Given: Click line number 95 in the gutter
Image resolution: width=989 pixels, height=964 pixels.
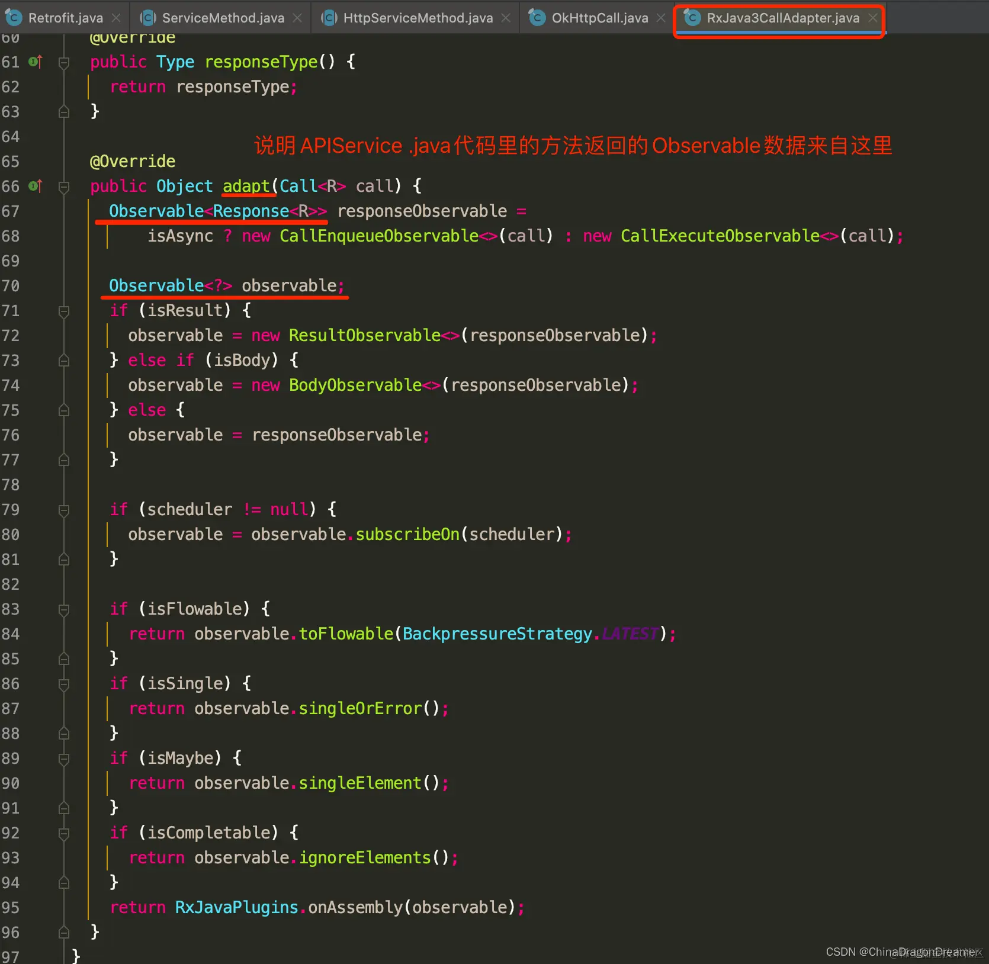Looking at the screenshot, I should [x=11, y=908].
